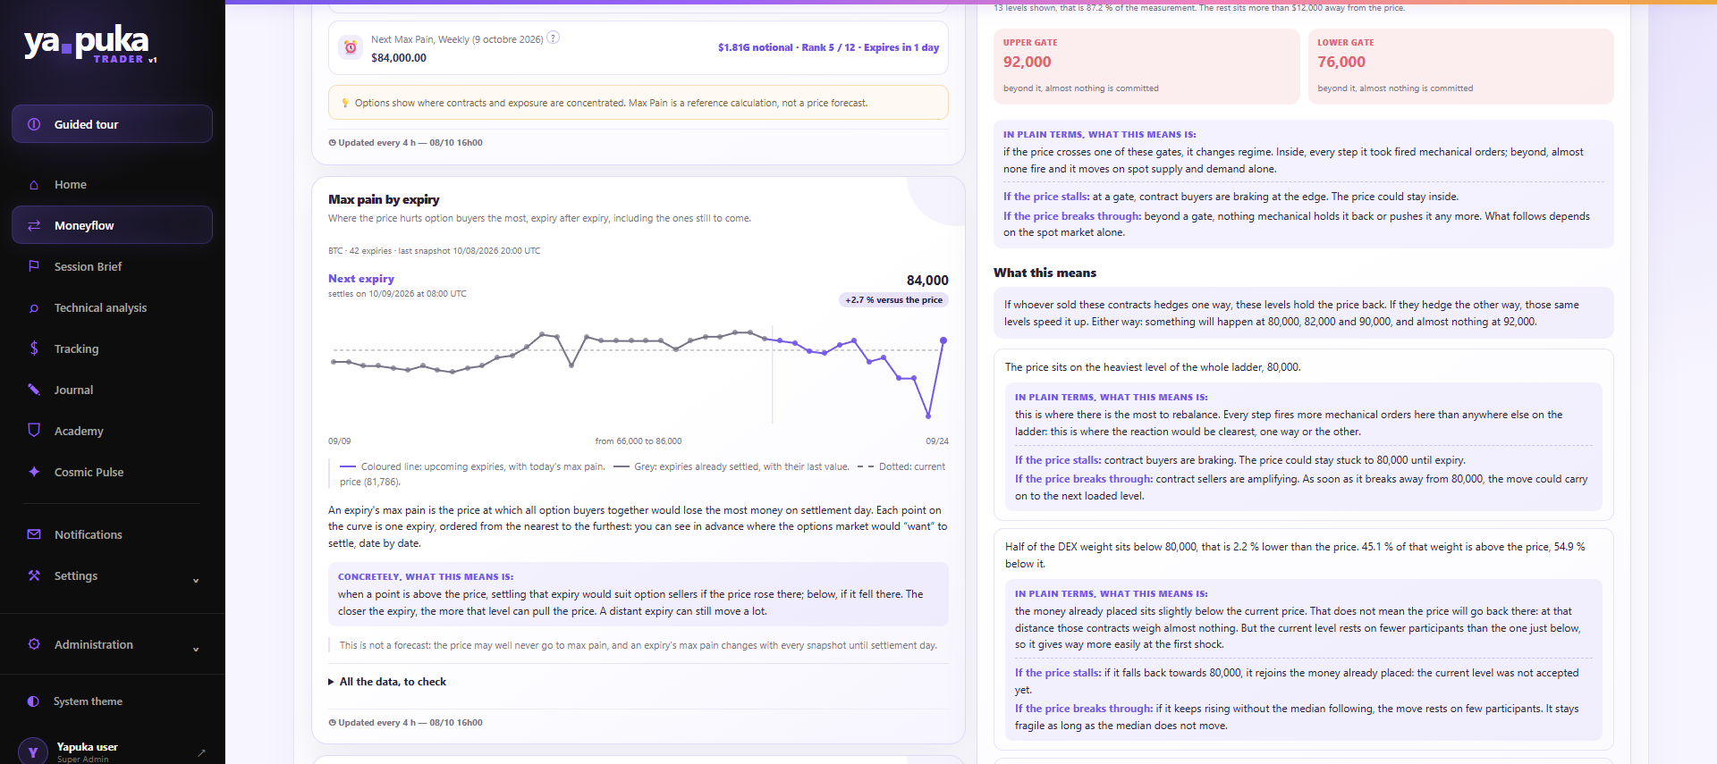Click the vertical marker line in the chart
The width and height of the screenshot is (1717, 764).
click(773, 374)
